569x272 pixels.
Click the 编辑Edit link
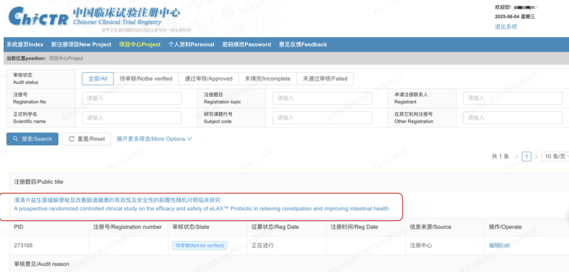pos(499,245)
